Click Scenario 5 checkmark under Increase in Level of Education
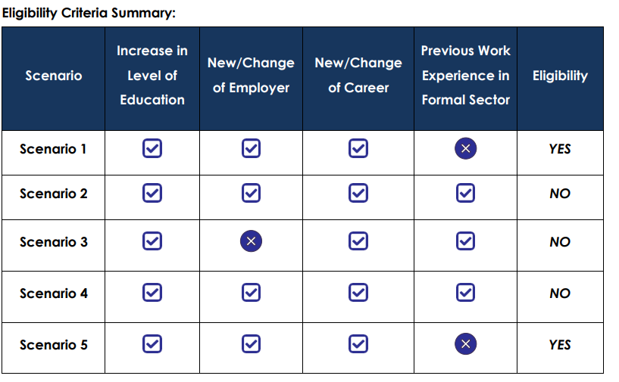 coord(152,343)
